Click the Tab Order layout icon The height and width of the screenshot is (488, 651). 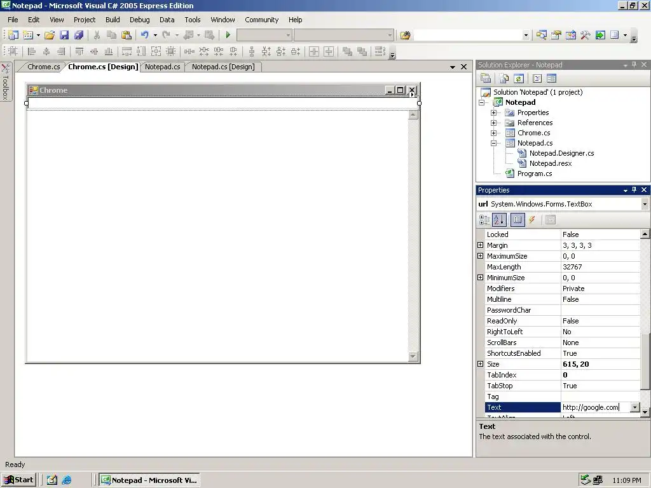coord(380,51)
